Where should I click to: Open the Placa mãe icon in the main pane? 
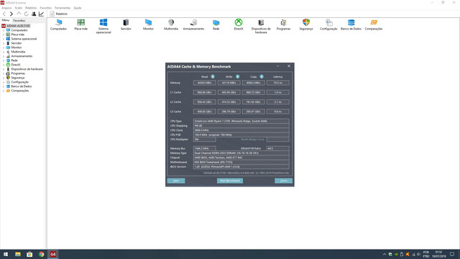click(x=81, y=24)
